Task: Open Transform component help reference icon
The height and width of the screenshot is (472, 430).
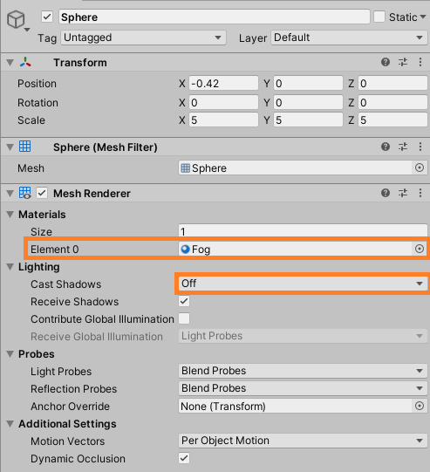Action: 386,62
